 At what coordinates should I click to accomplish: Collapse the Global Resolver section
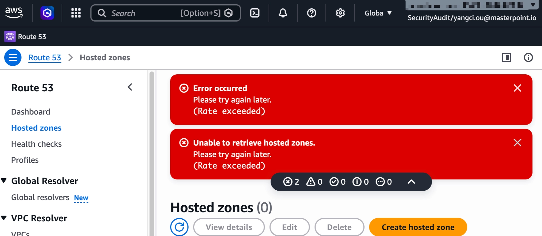pos(4,181)
